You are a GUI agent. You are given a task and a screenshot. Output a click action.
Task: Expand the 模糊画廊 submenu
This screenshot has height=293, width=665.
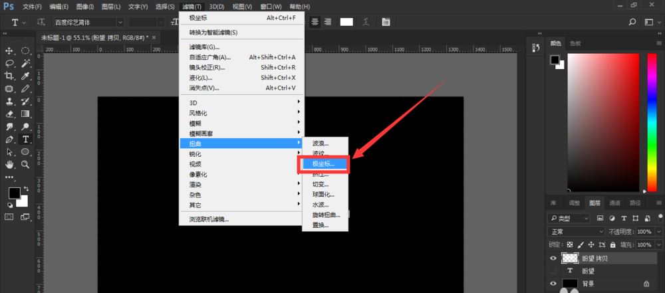[x=242, y=134]
